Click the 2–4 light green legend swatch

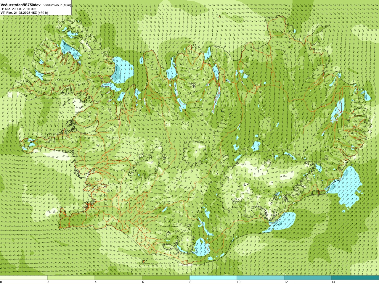(71, 278)
